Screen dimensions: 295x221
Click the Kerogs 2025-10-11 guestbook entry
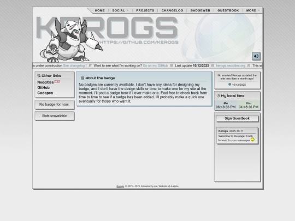(237, 136)
